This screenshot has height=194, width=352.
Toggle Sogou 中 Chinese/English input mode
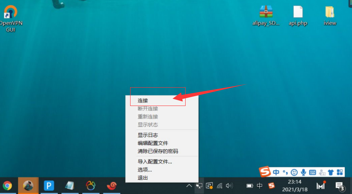(x=276, y=172)
